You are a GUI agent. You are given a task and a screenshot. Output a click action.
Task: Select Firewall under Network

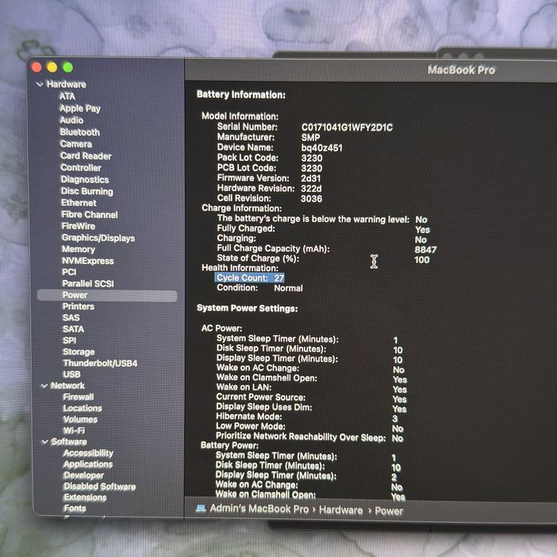79,397
